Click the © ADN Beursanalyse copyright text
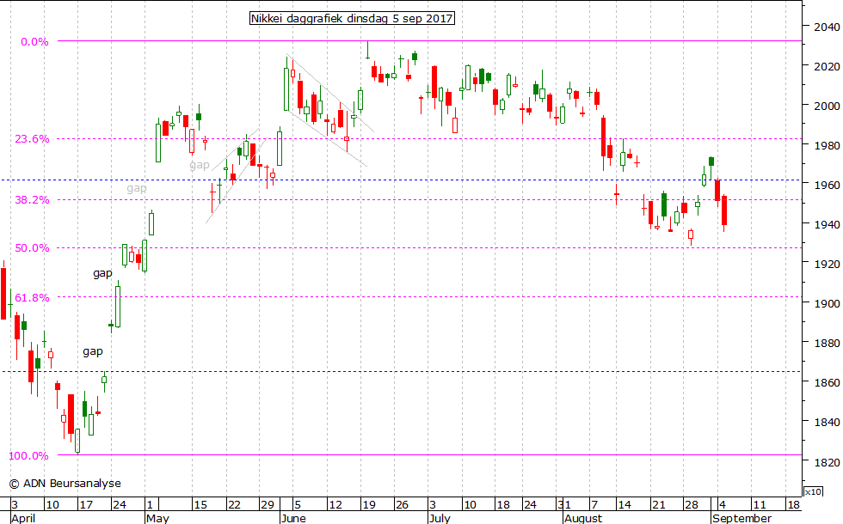This screenshot has height=524, width=843. coord(65,483)
